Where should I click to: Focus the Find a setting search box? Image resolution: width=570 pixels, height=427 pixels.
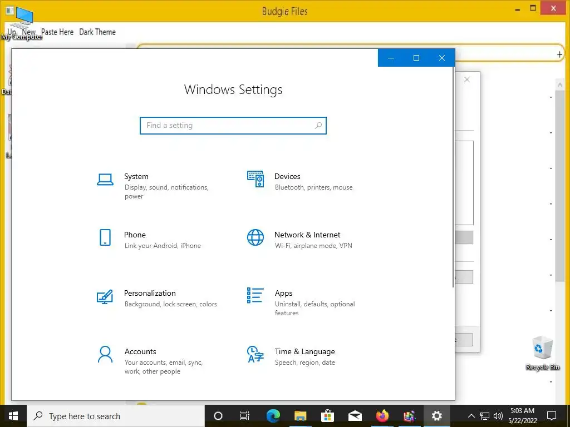[x=233, y=126]
